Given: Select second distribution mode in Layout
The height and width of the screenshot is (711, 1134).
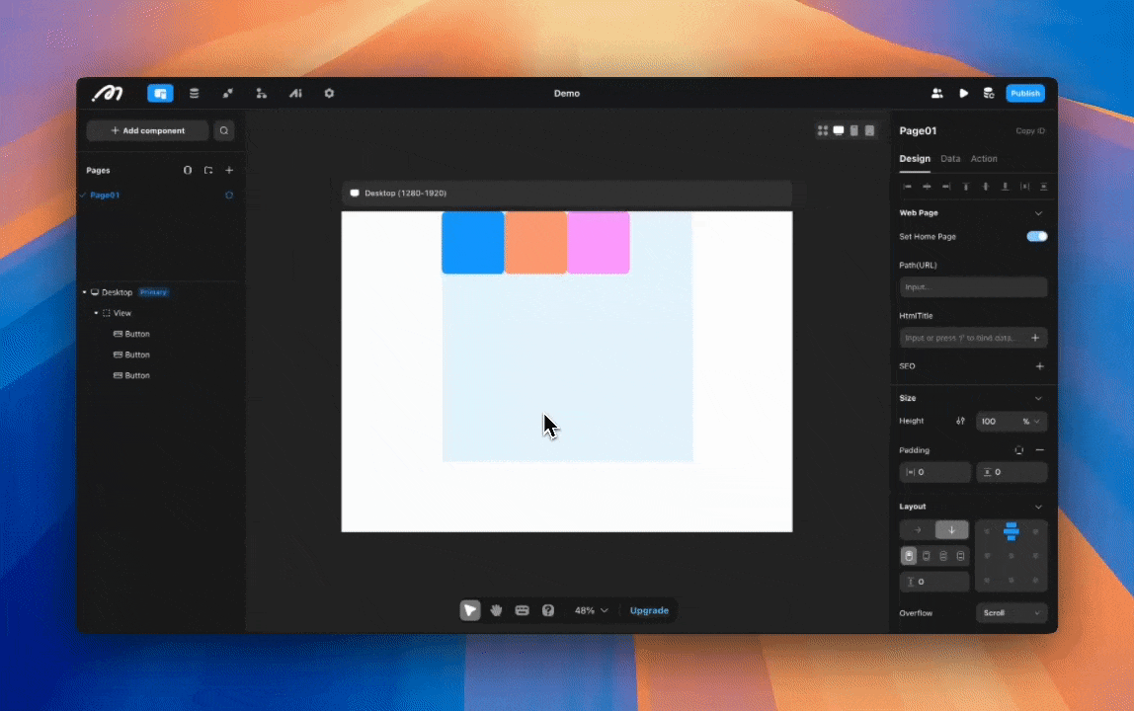Looking at the screenshot, I should 927,556.
